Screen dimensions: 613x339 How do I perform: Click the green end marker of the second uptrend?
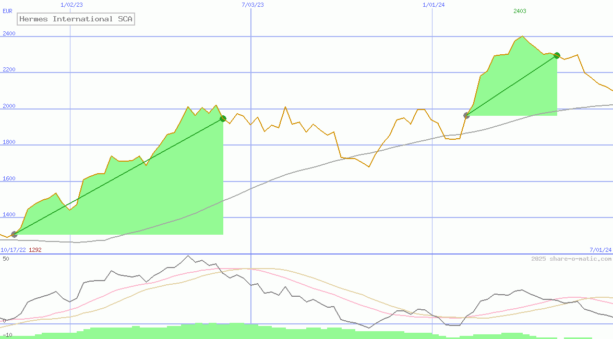point(557,55)
